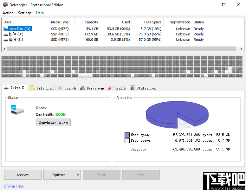Expand the Optimize dropdown arrow
246x190 pixels.
78,175
